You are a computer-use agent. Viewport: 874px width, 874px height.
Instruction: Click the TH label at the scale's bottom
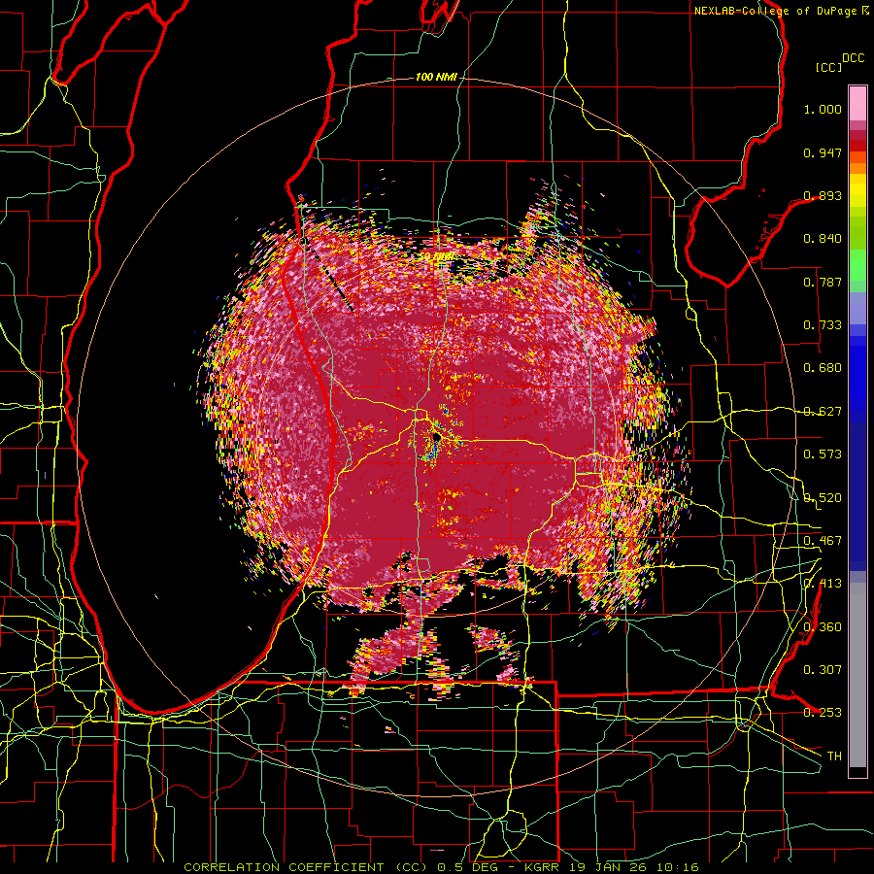point(834,756)
